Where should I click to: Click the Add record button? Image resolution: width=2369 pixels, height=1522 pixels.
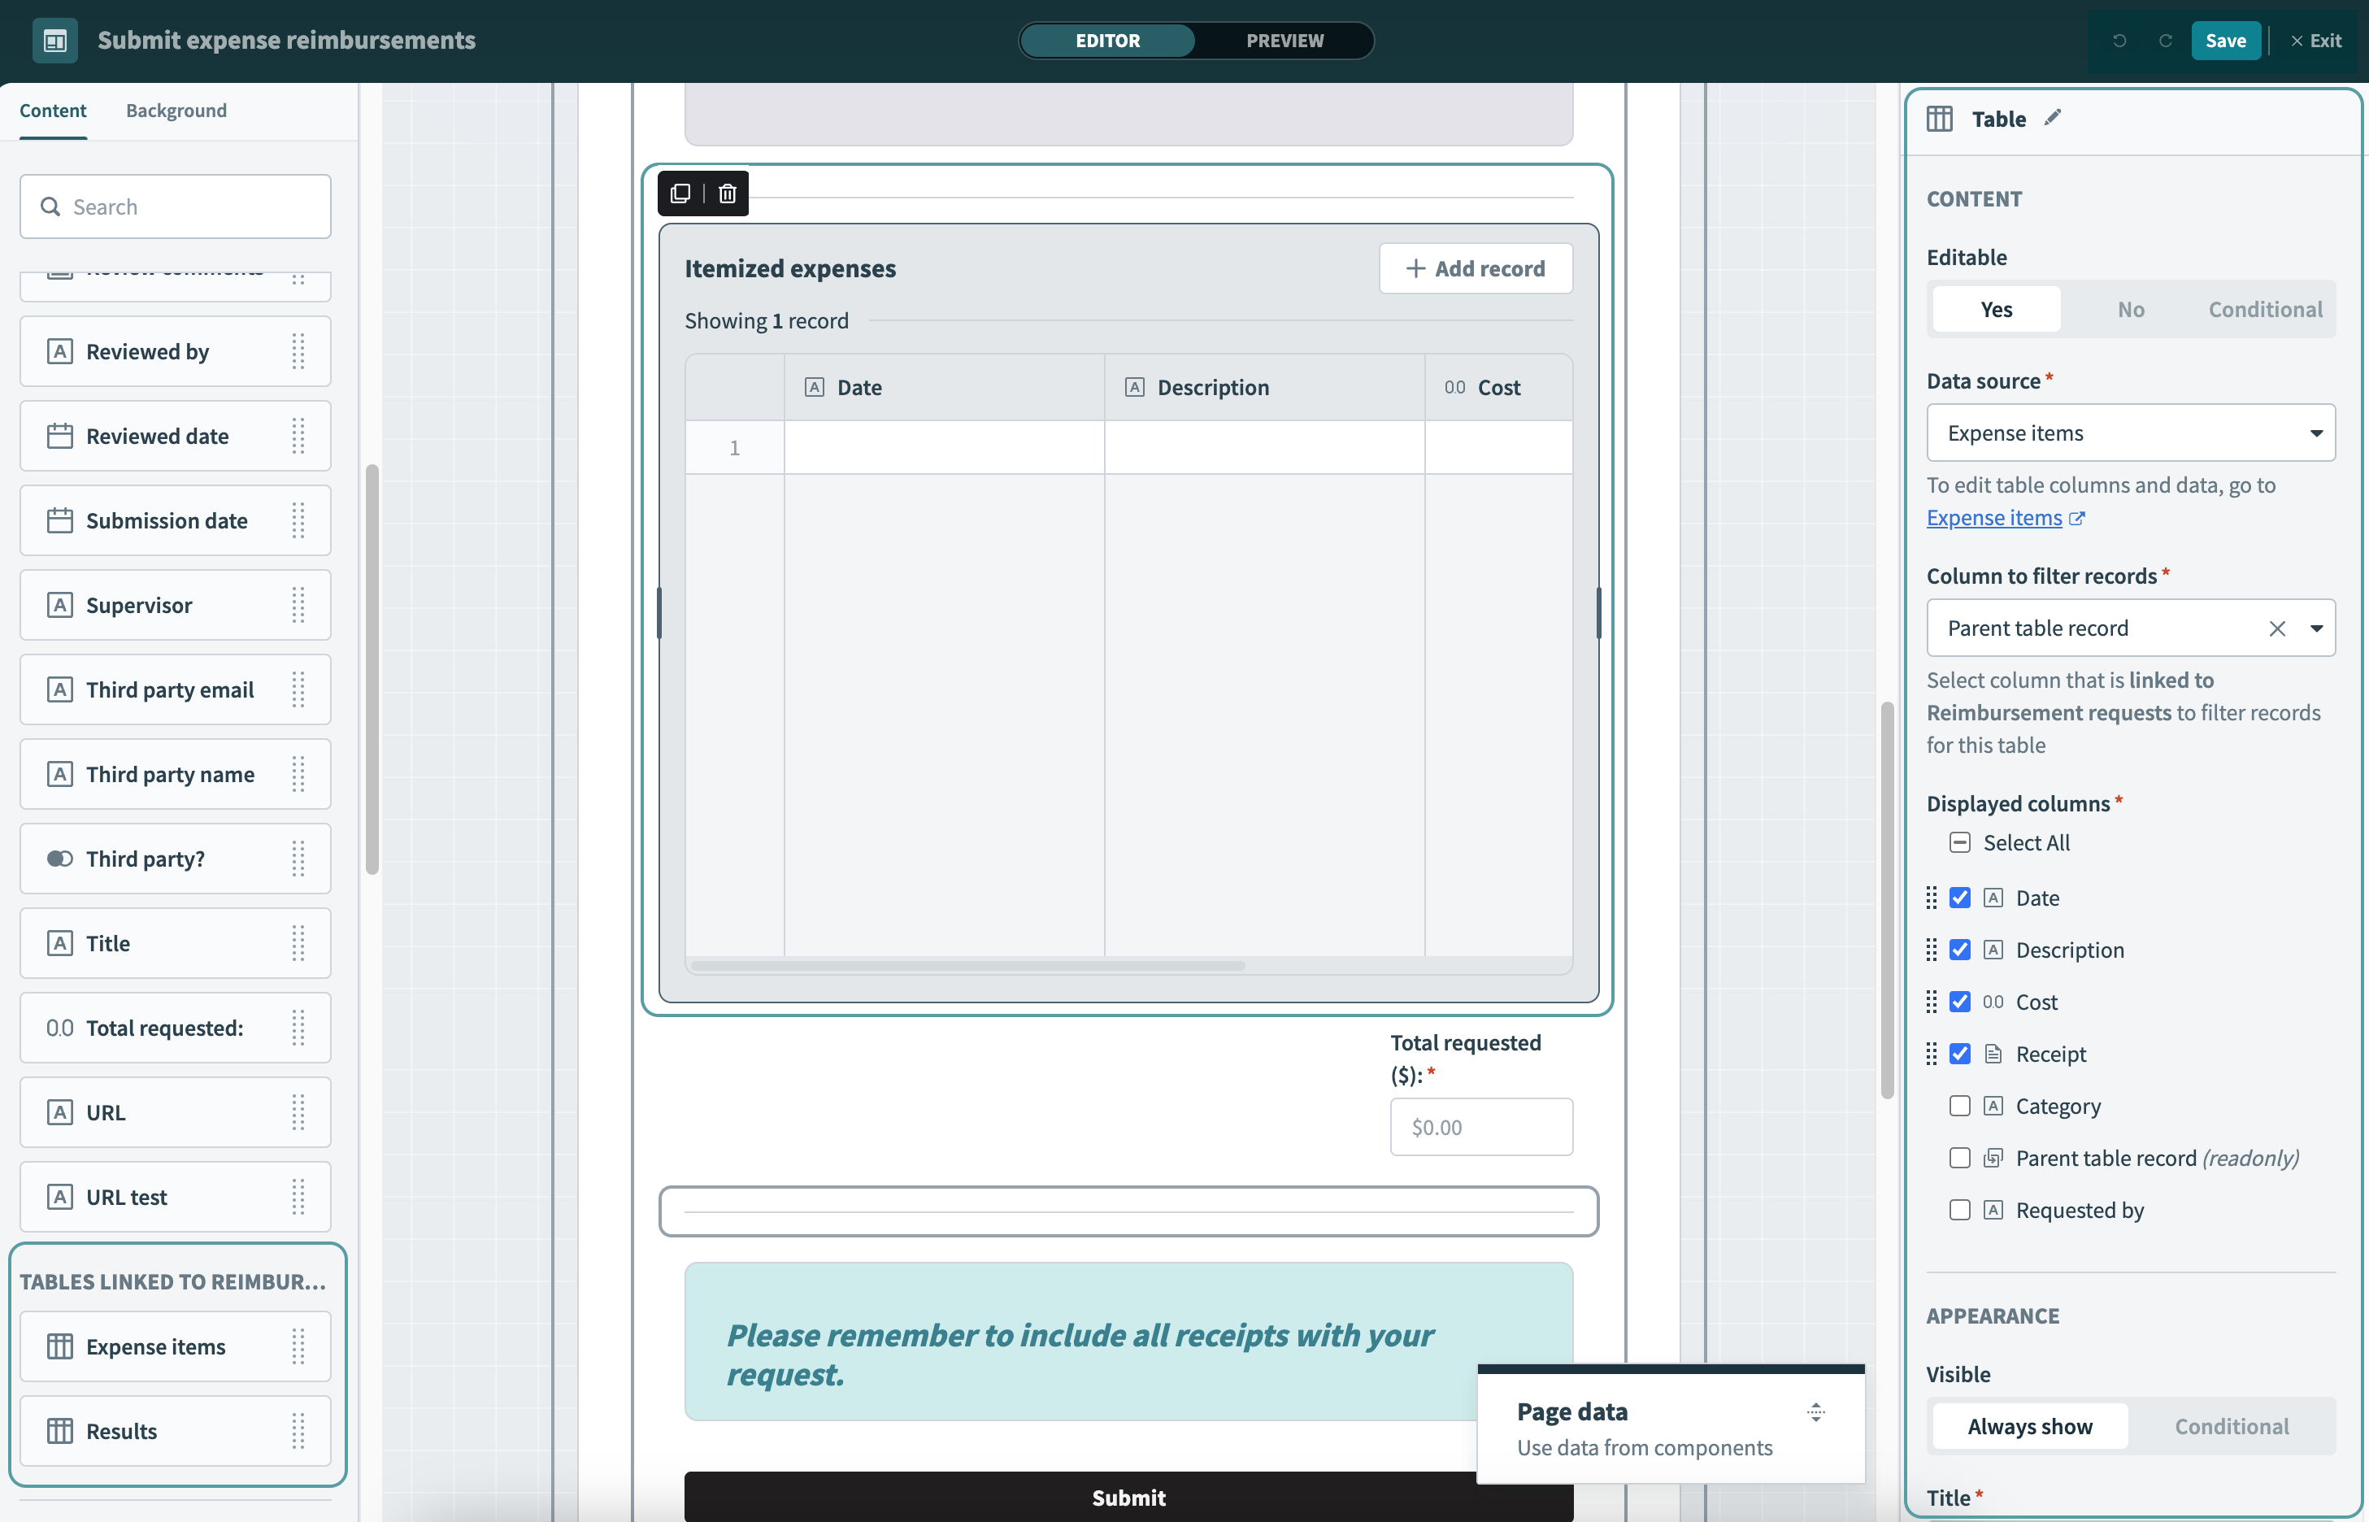(1475, 269)
